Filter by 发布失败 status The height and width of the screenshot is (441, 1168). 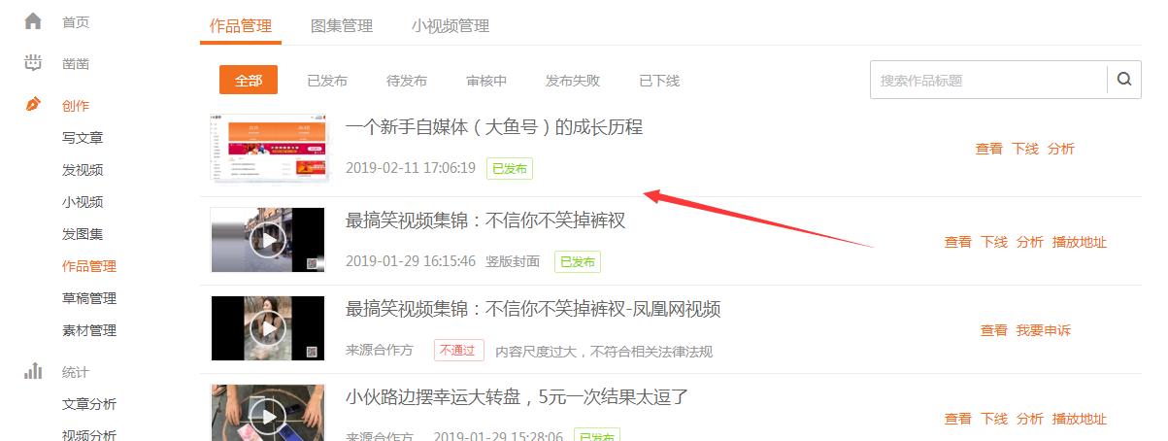tap(572, 81)
